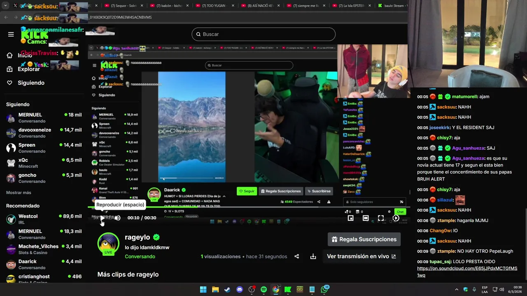Open Steam from taskbar
Screen dimensions: 527x296
[227, 289]
